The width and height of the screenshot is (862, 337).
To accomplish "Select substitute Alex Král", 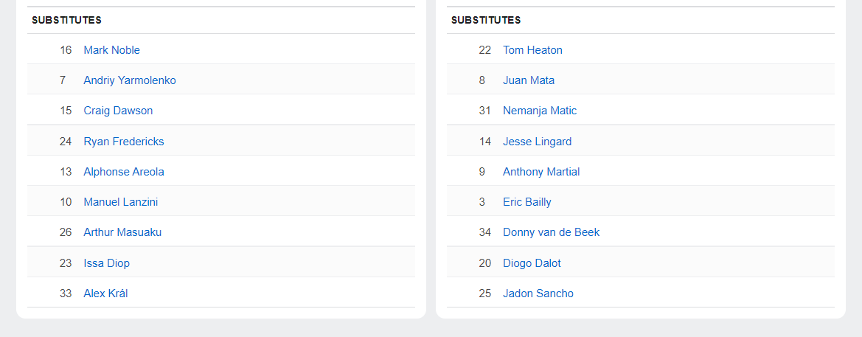I will point(105,293).
